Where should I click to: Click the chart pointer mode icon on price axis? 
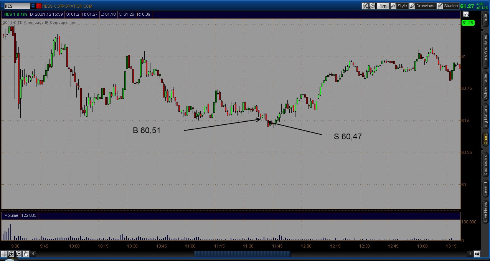465,15
